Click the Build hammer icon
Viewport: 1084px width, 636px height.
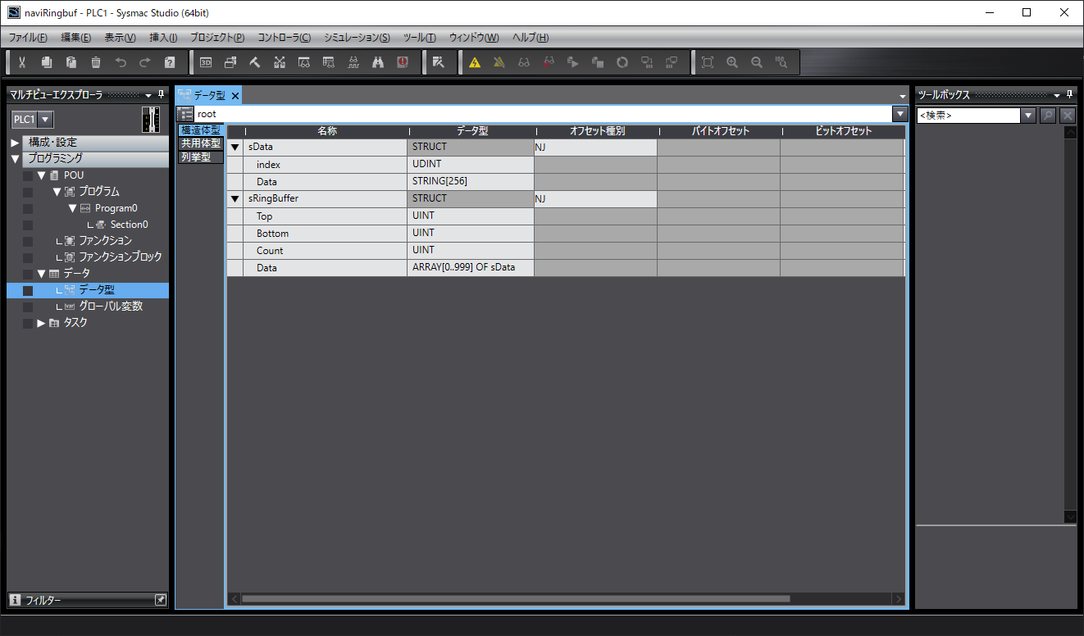click(x=255, y=62)
